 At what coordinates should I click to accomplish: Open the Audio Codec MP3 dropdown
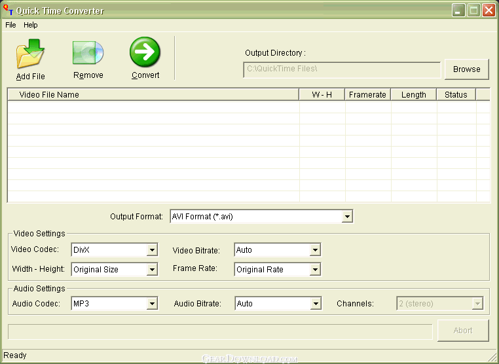152,304
